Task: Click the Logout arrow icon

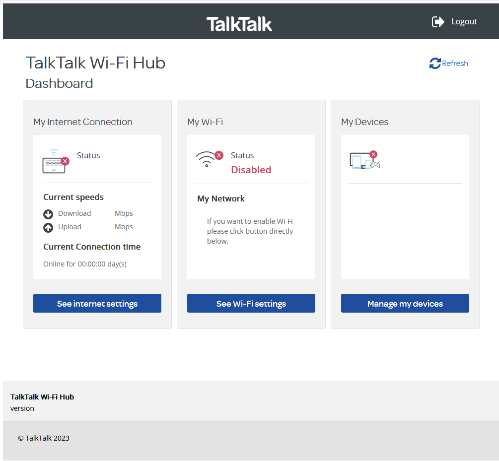Action: coord(437,21)
